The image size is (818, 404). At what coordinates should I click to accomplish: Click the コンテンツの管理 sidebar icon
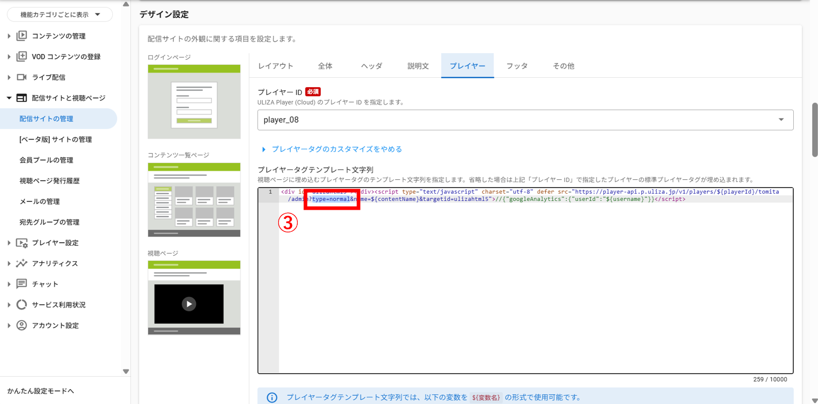tap(22, 36)
